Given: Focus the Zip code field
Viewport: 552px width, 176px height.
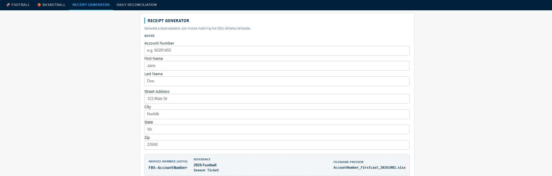Looking at the screenshot, I should pyautogui.click(x=277, y=145).
